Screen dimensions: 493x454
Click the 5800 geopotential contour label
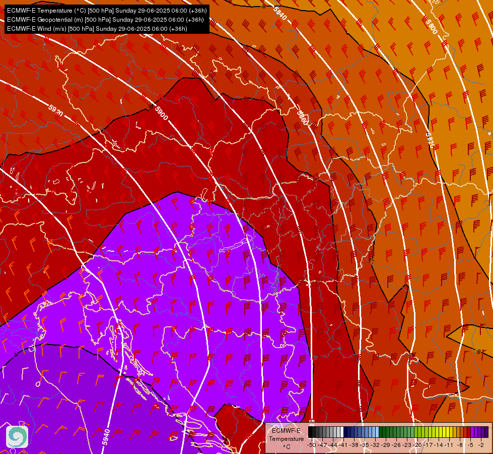(x=432, y=27)
